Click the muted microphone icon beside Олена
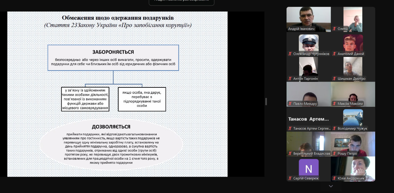Screen dimensions: 394x193 [334, 29]
